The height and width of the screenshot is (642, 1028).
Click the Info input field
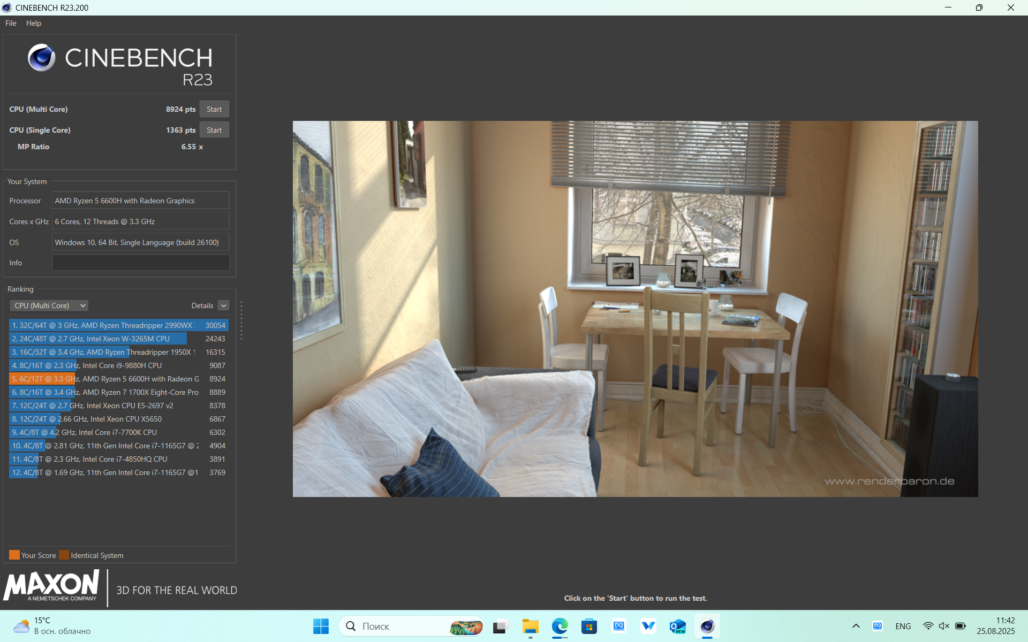(140, 263)
